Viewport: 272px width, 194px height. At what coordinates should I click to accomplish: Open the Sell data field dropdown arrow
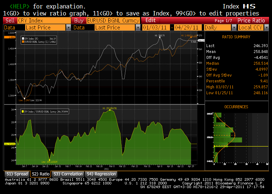point(68,28)
